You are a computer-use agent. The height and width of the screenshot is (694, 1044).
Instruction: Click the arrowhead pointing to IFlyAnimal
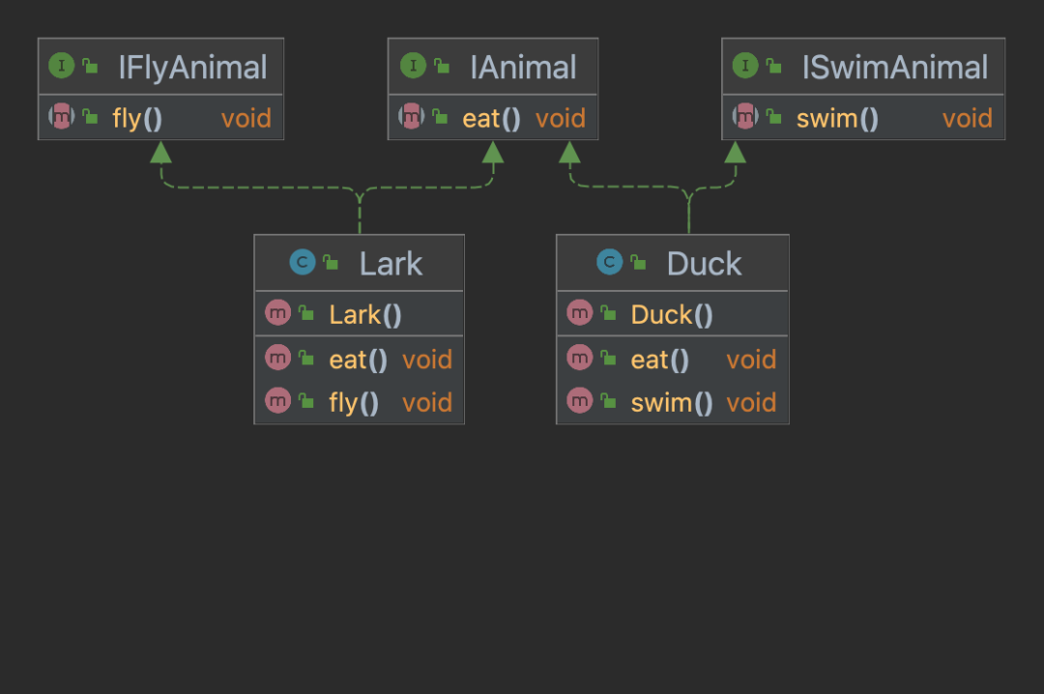[x=160, y=152]
